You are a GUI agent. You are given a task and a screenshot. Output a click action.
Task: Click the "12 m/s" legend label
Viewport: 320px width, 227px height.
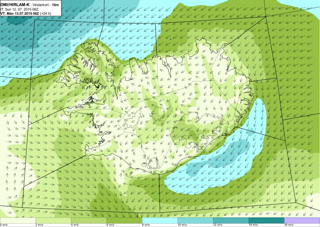click(x=218, y=225)
